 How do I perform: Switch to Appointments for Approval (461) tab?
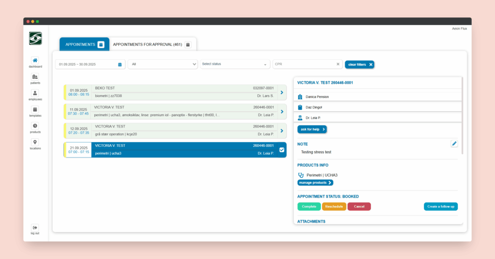point(152,44)
